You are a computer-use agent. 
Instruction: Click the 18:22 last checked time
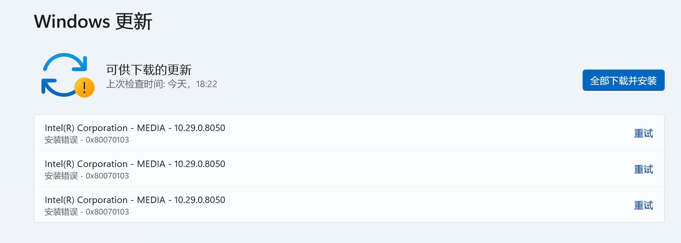coord(207,84)
